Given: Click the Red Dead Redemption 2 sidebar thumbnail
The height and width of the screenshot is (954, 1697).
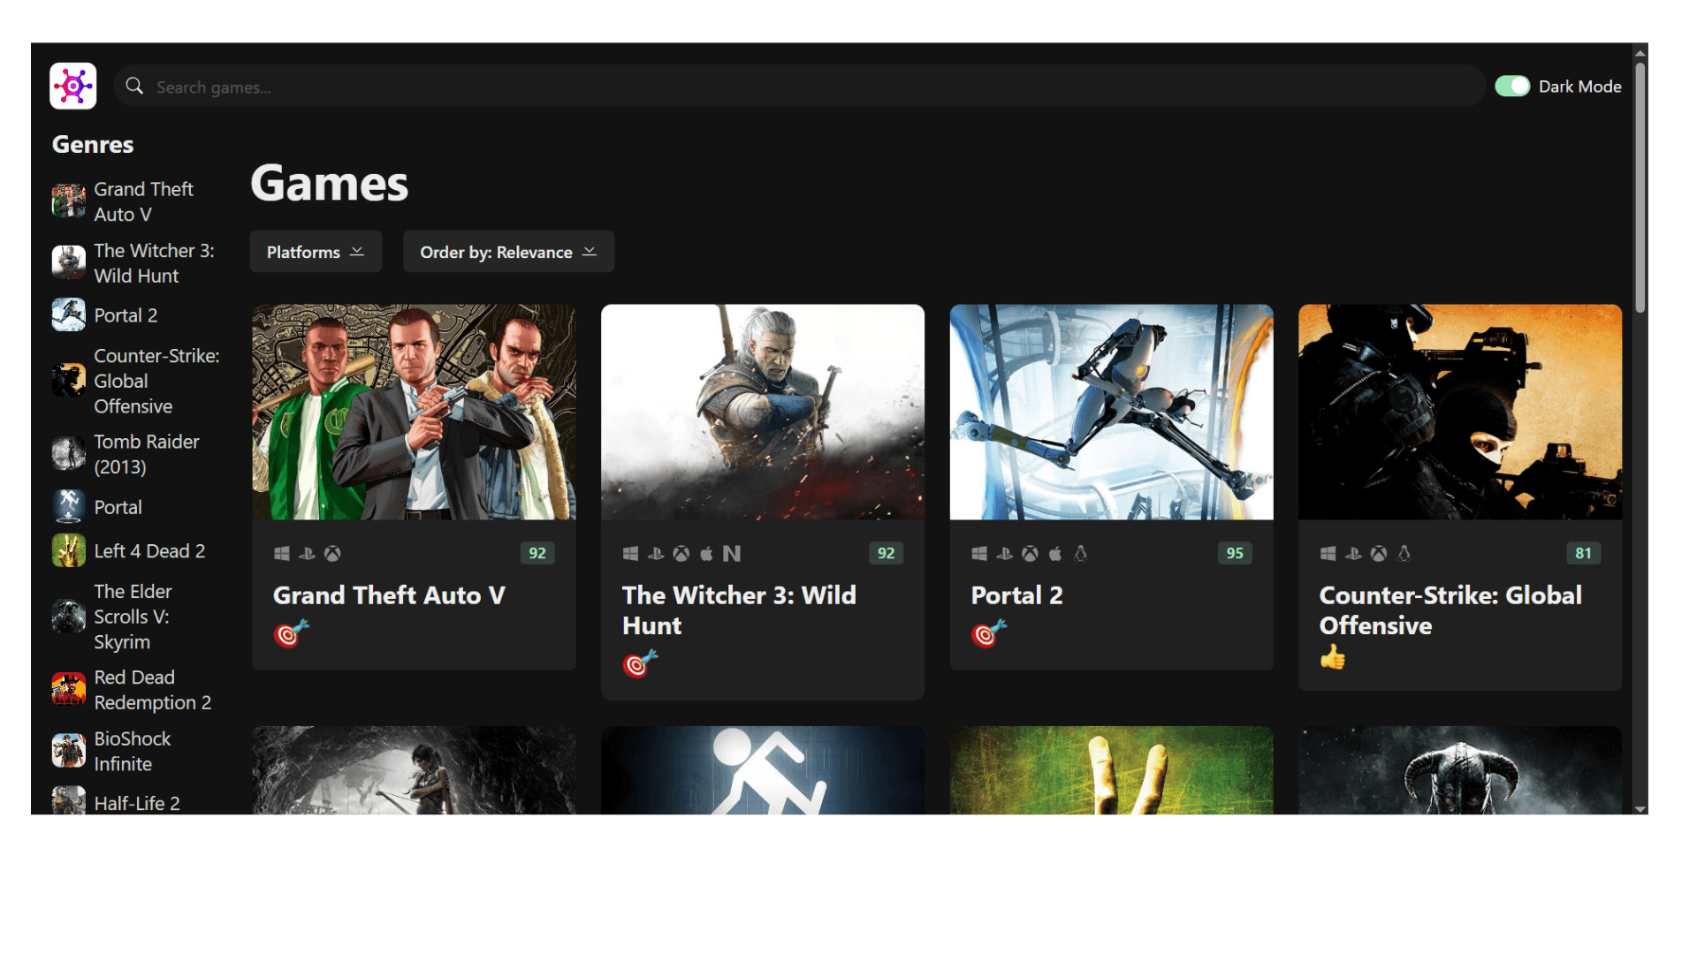Looking at the screenshot, I should click(x=68, y=690).
